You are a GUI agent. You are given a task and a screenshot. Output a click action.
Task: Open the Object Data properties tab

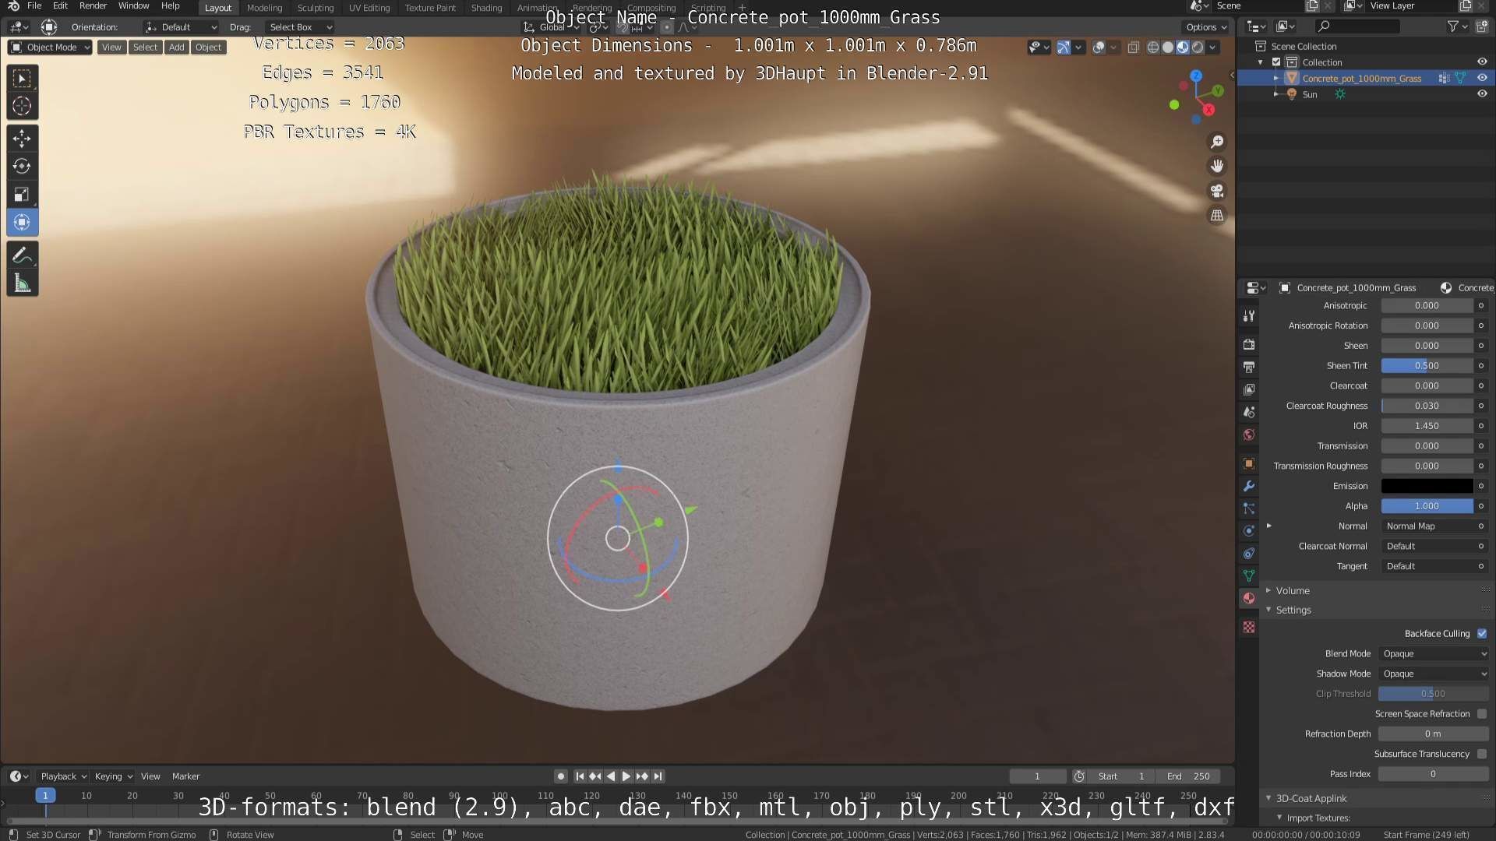tap(1249, 576)
